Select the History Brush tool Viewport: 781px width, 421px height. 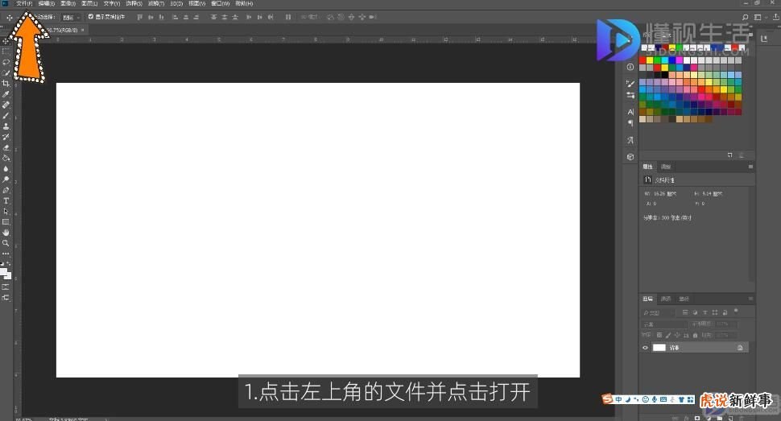[6, 137]
